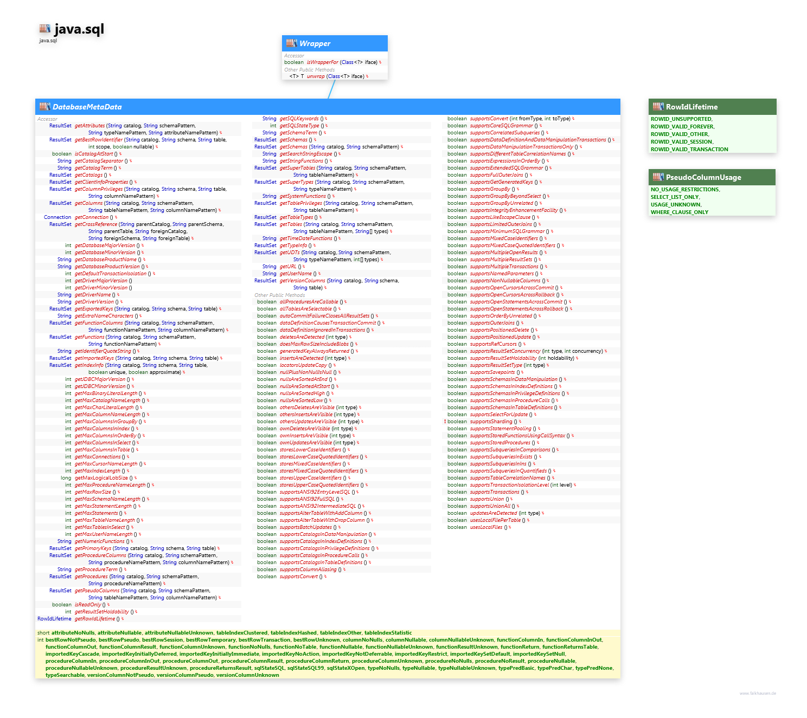Select the getMaxLogicalLobSize method
The width and height of the screenshot is (807, 718).
101,478
